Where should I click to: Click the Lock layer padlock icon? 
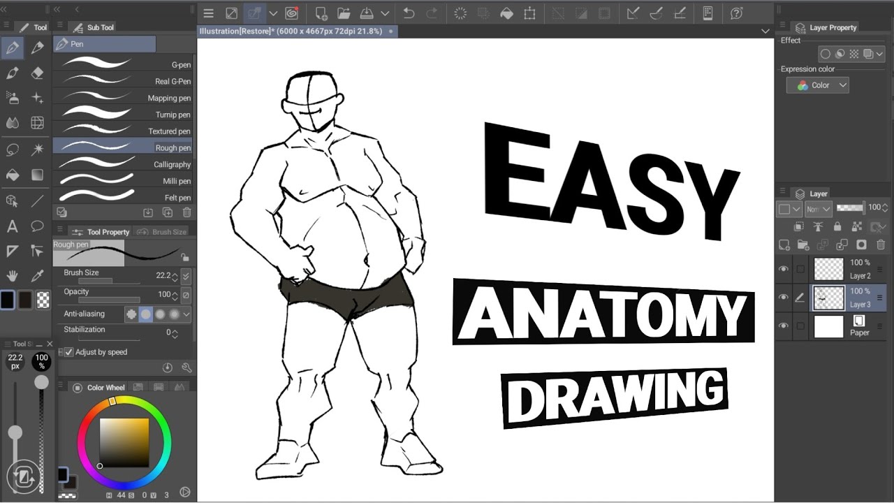(x=837, y=226)
